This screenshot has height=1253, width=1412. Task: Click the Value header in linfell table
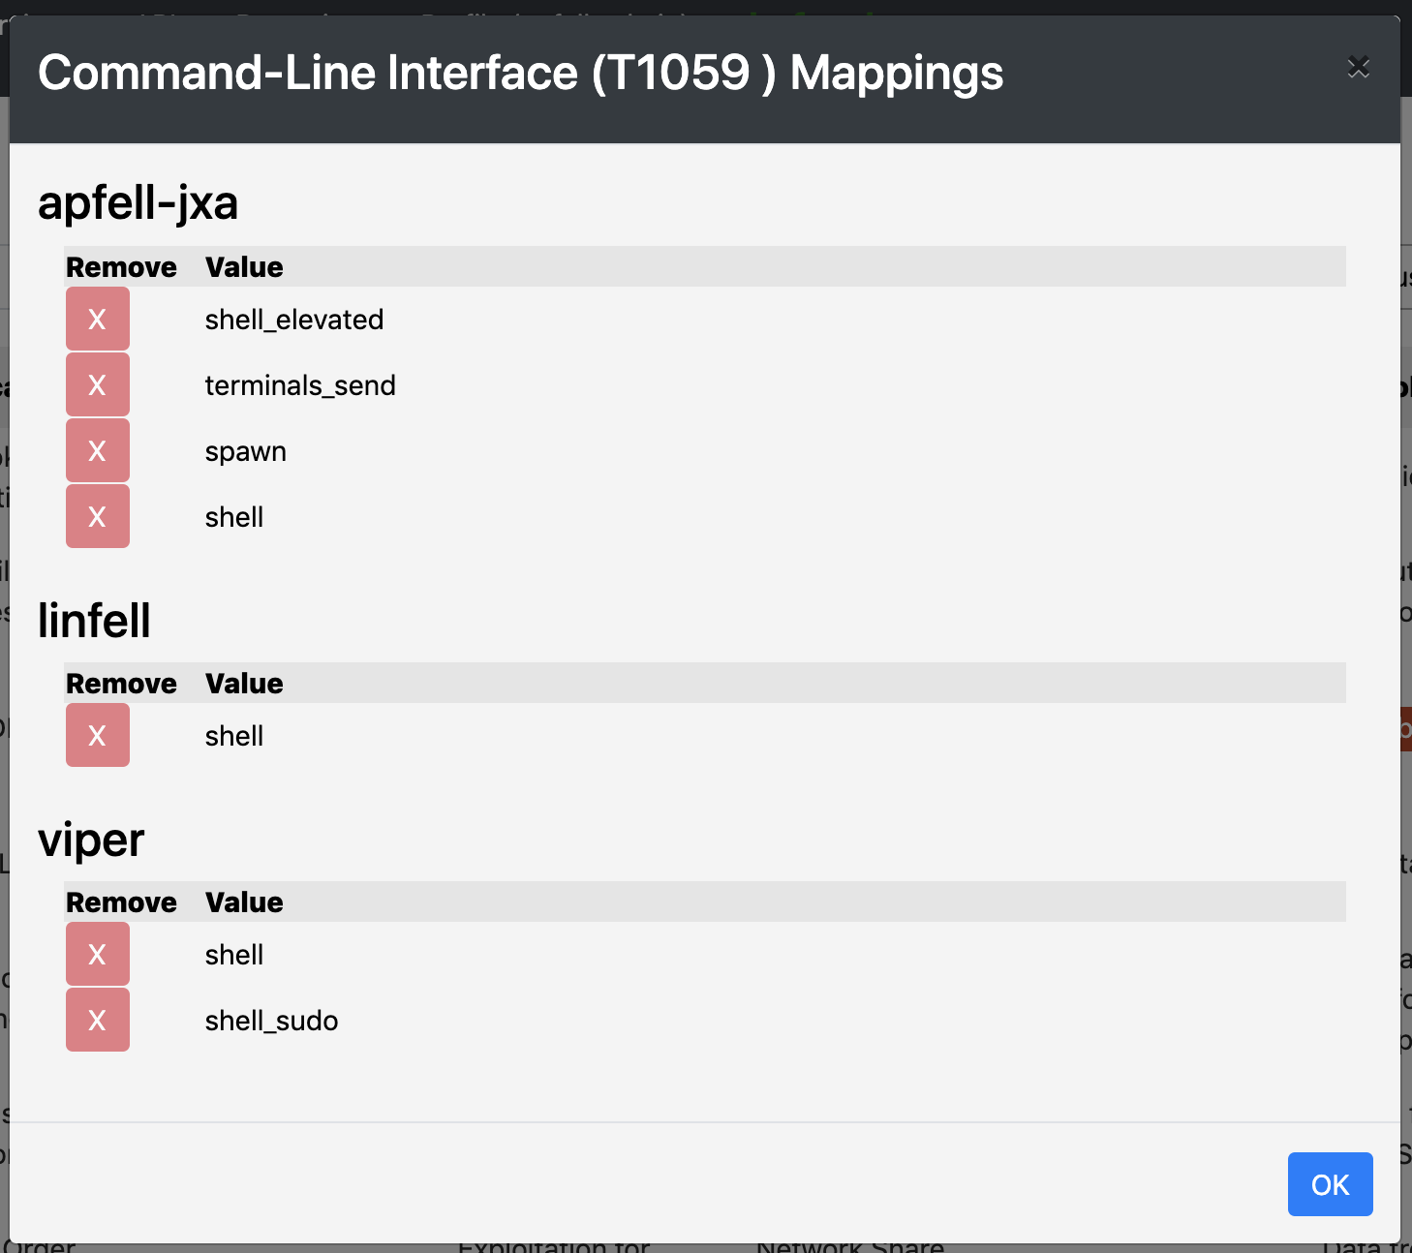click(x=244, y=684)
